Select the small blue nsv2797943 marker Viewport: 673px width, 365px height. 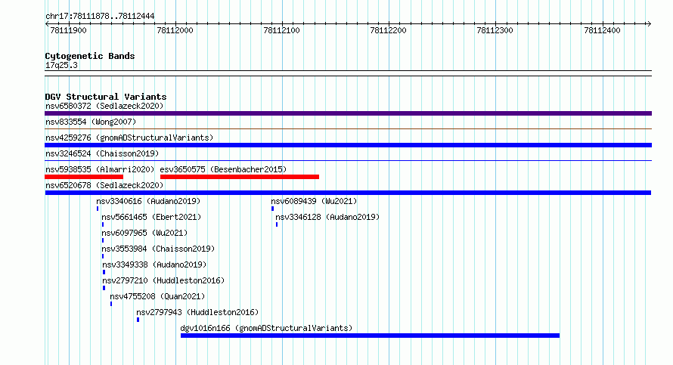click(x=138, y=320)
